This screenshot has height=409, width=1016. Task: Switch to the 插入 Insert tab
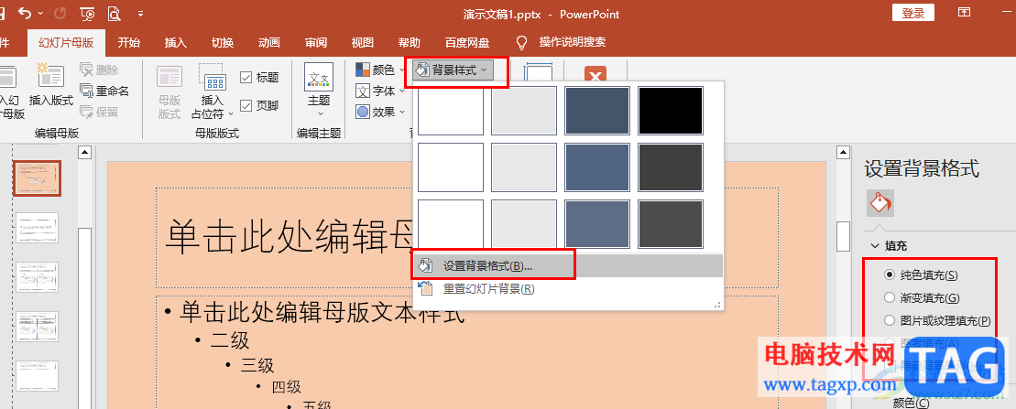176,43
